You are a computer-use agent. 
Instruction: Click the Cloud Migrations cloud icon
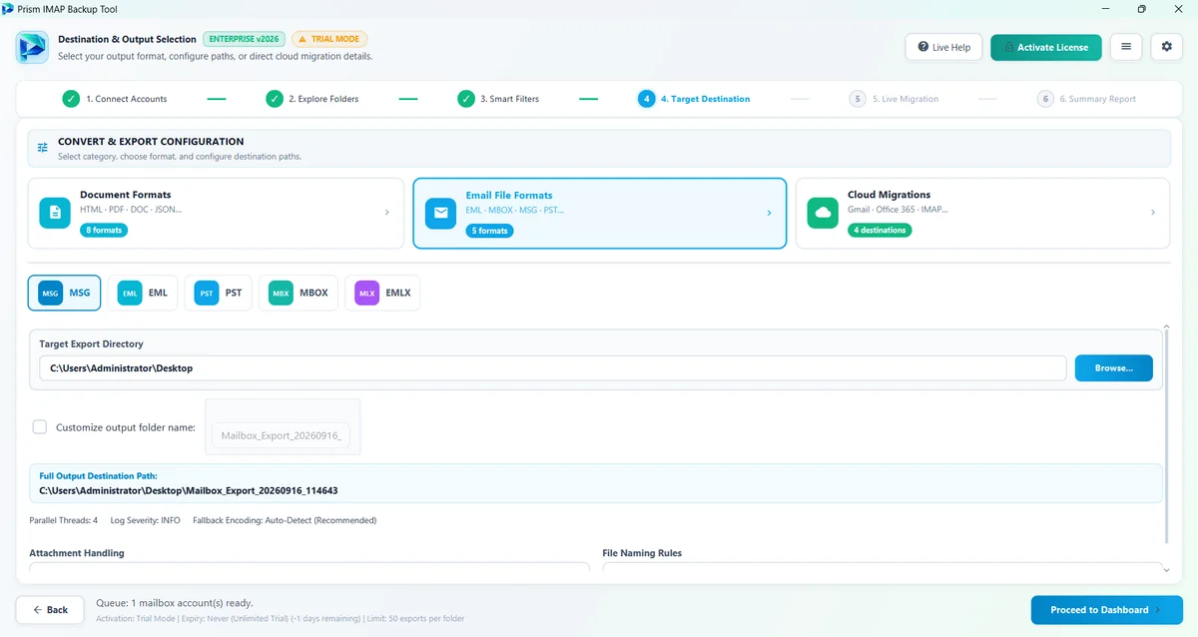(823, 213)
